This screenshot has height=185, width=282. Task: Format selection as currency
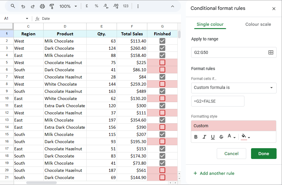pyautogui.click(x=87, y=6)
